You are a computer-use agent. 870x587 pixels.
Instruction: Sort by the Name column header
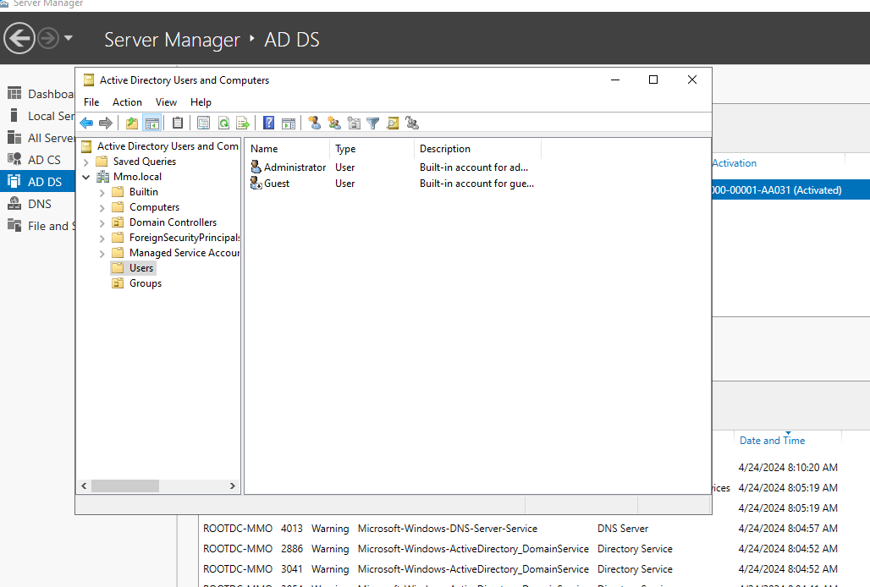[288, 149]
